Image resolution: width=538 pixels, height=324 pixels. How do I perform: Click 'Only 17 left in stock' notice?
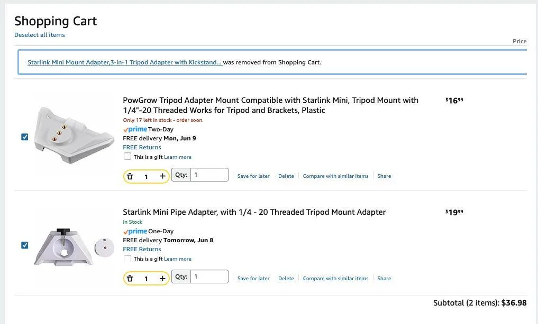163,120
